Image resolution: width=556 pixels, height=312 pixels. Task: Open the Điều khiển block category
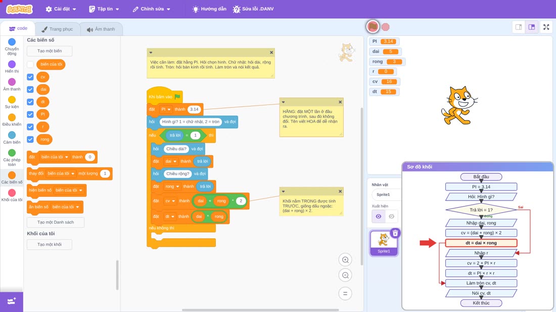coord(12,120)
